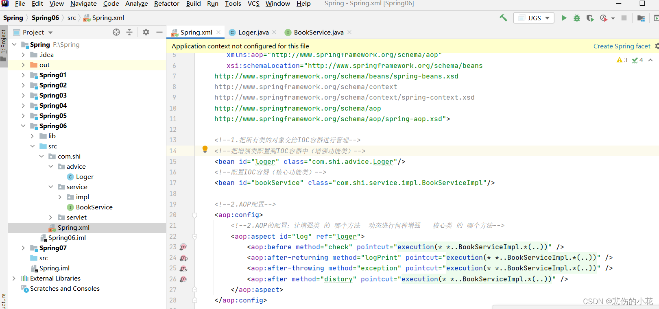Hide the Project tool window
This screenshot has width=659, height=309.
coord(159,32)
